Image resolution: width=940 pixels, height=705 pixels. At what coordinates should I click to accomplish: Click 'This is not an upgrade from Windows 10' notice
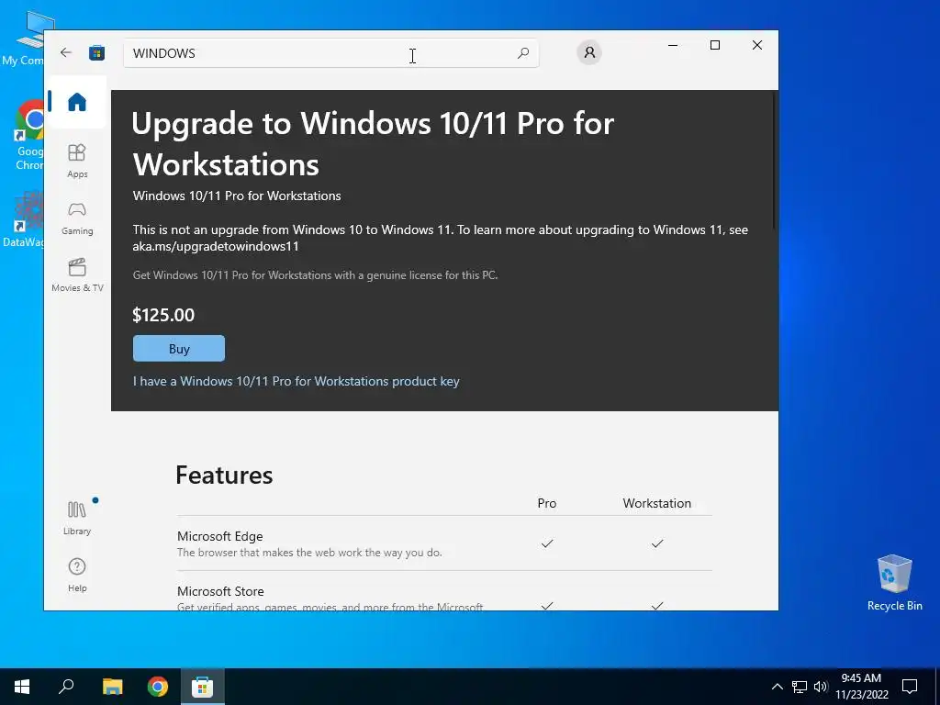(x=440, y=238)
